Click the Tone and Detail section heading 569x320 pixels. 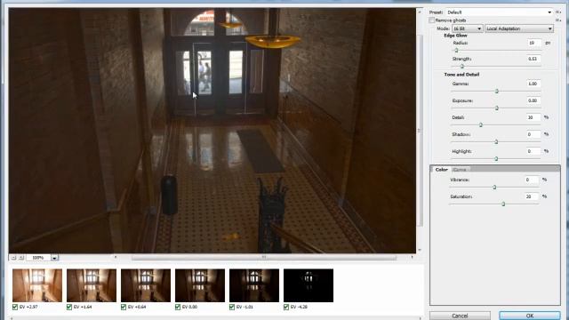click(x=461, y=75)
